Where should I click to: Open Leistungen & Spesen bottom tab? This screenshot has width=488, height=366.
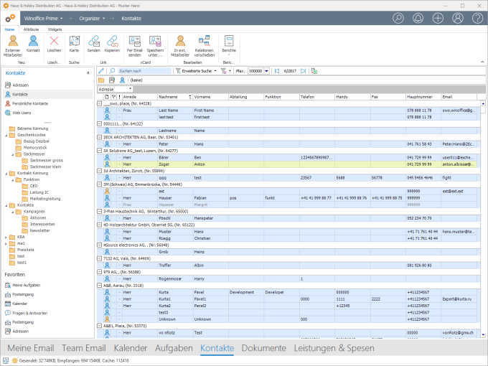(x=334, y=348)
